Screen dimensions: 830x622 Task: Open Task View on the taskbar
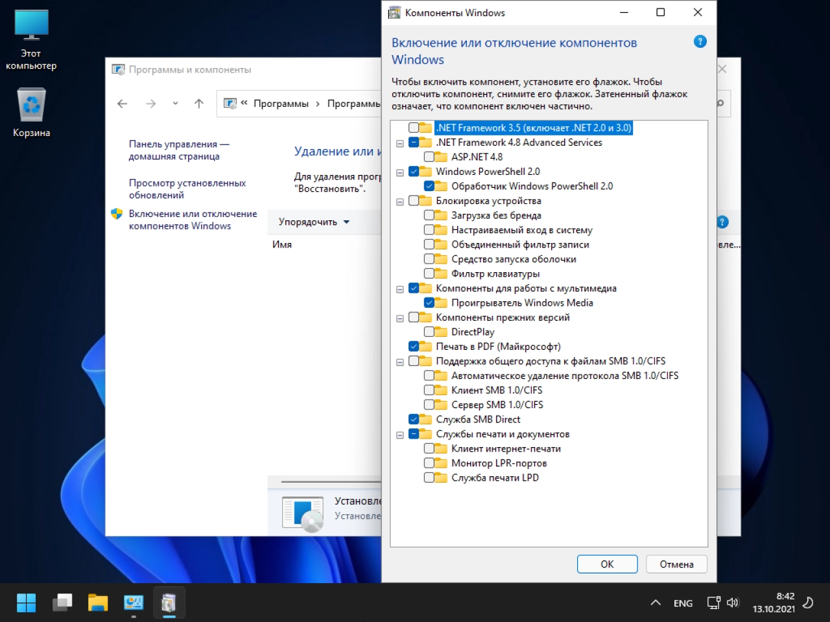point(62,603)
